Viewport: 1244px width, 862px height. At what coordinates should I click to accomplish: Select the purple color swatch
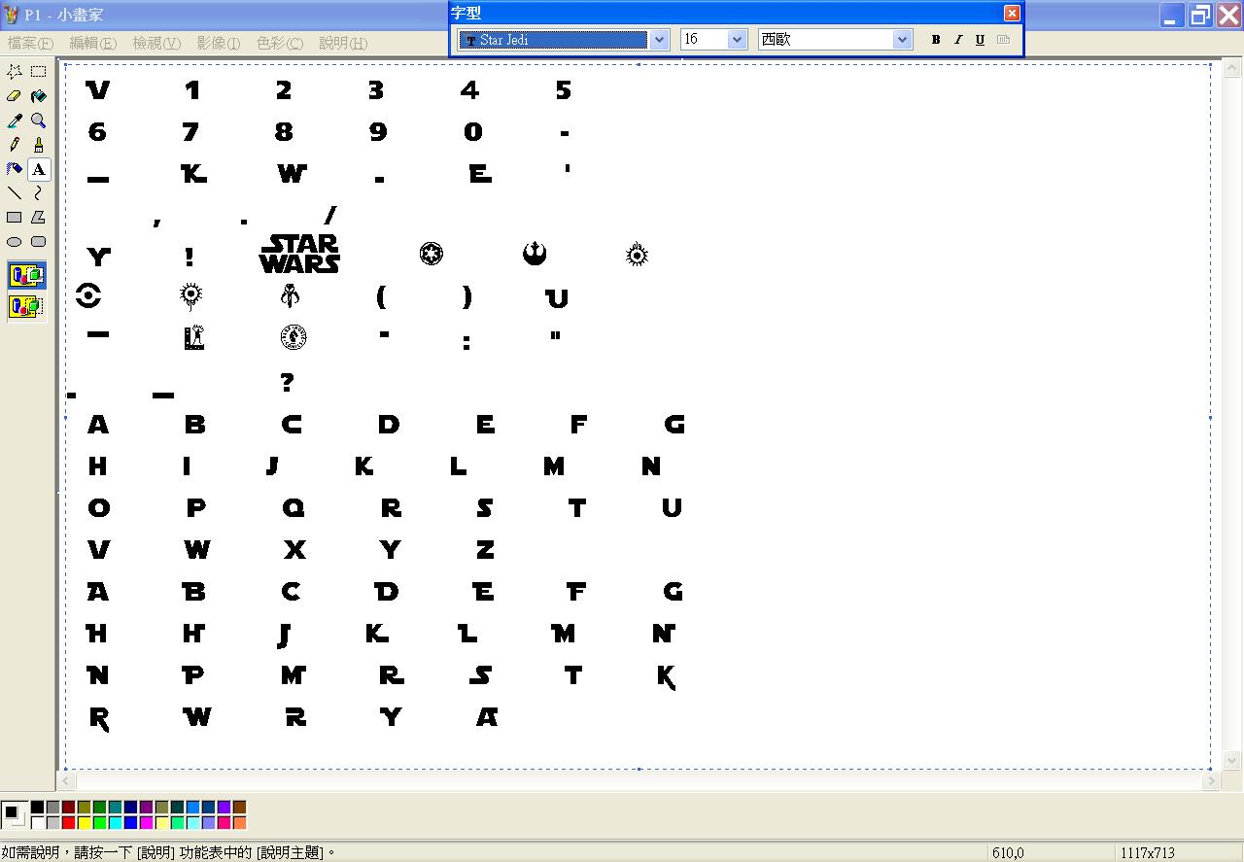pos(146,808)
